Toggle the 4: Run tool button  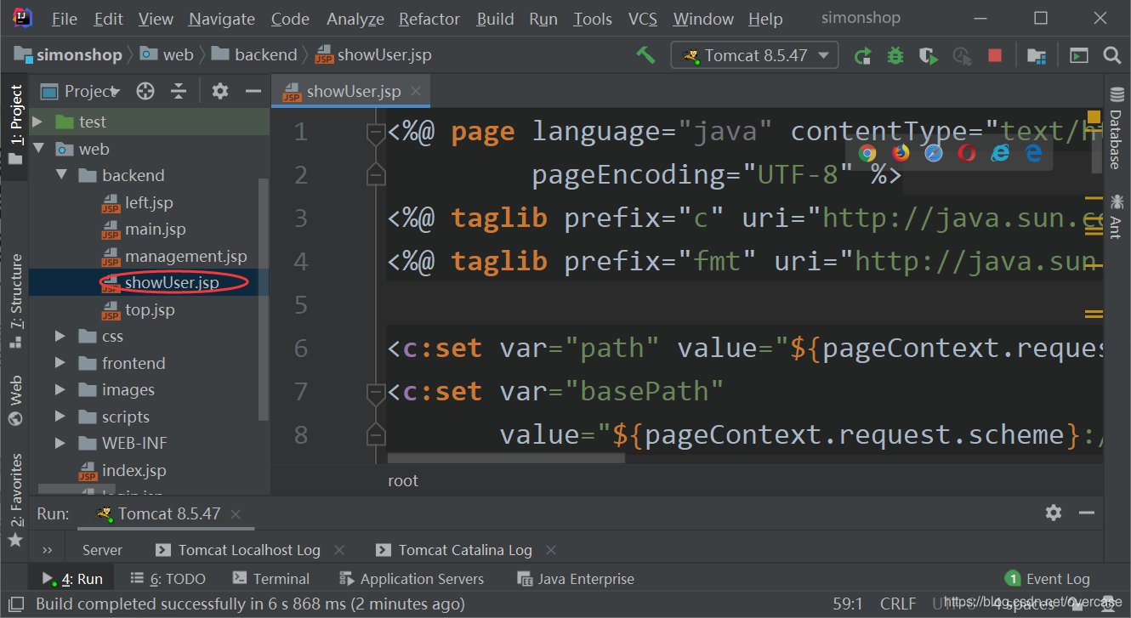[72, 579]
